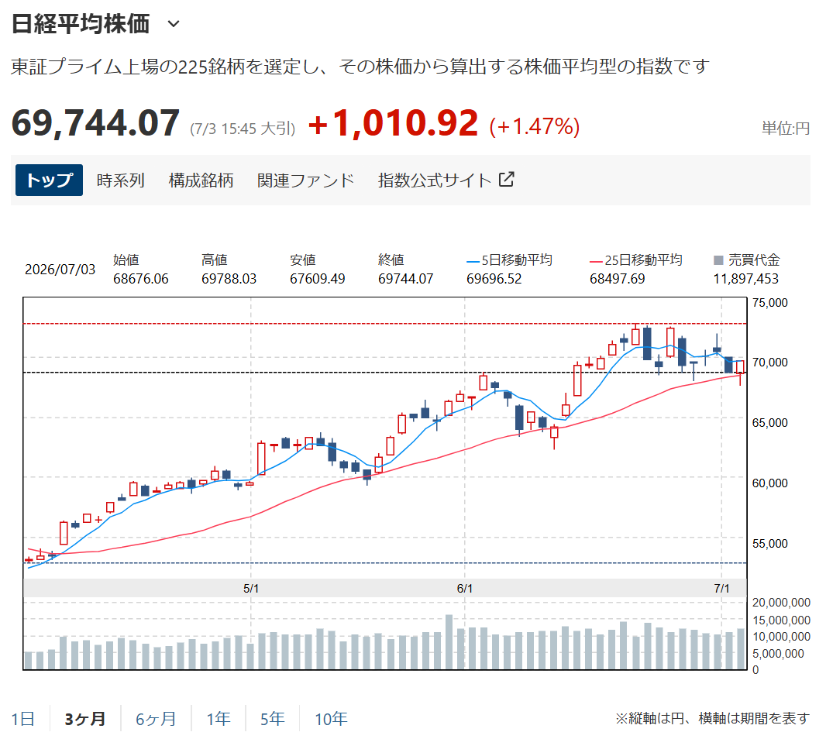Click the index description text about 225銘柄
Image resolution: width=826 pixels, height=739 pixels.
(x=360, y=67)
